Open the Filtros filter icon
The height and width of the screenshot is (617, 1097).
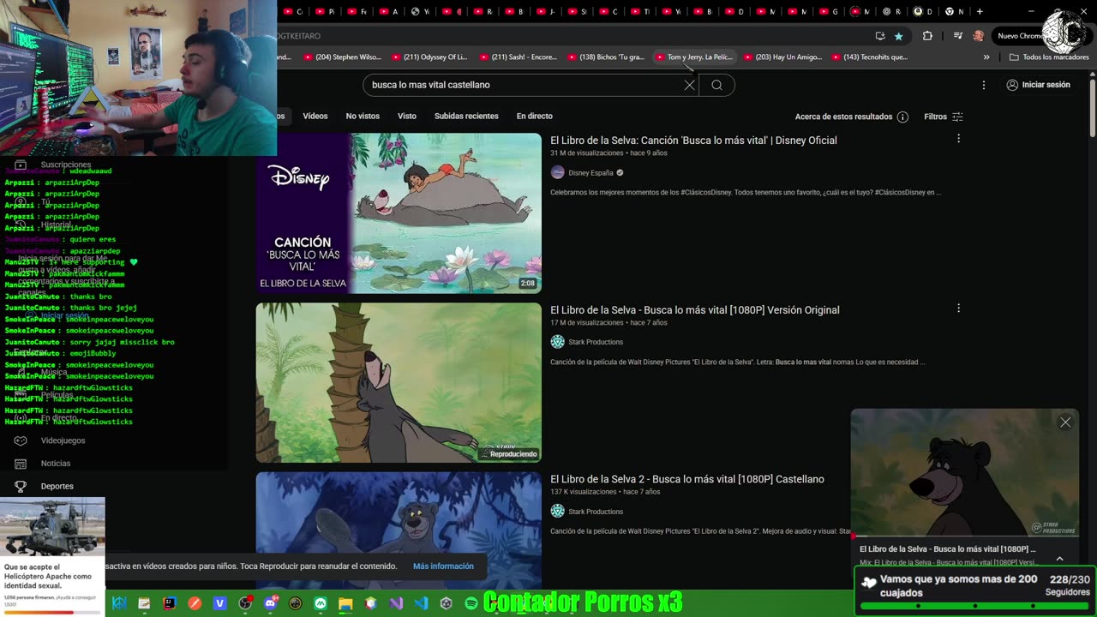pos(957,117)
